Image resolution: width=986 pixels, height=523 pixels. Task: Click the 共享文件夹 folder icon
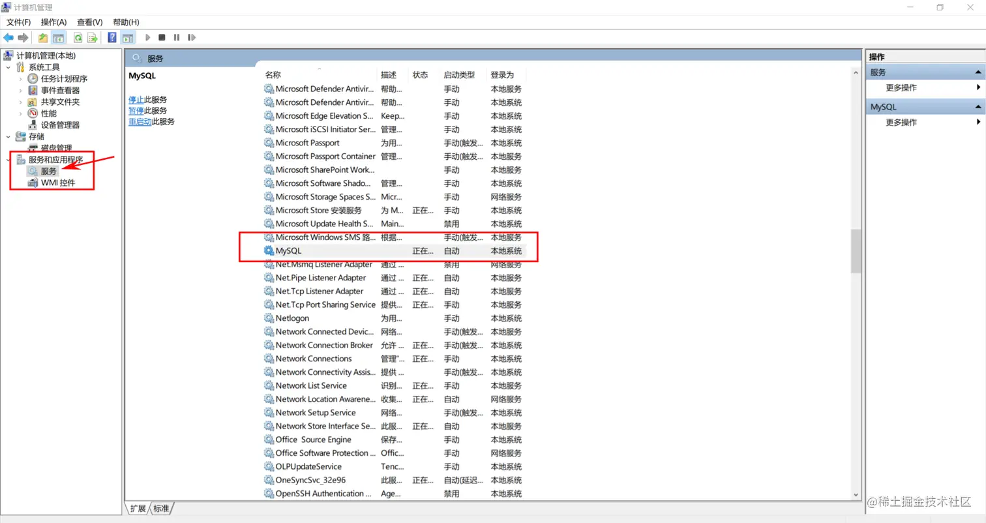[x=33, y=102]
